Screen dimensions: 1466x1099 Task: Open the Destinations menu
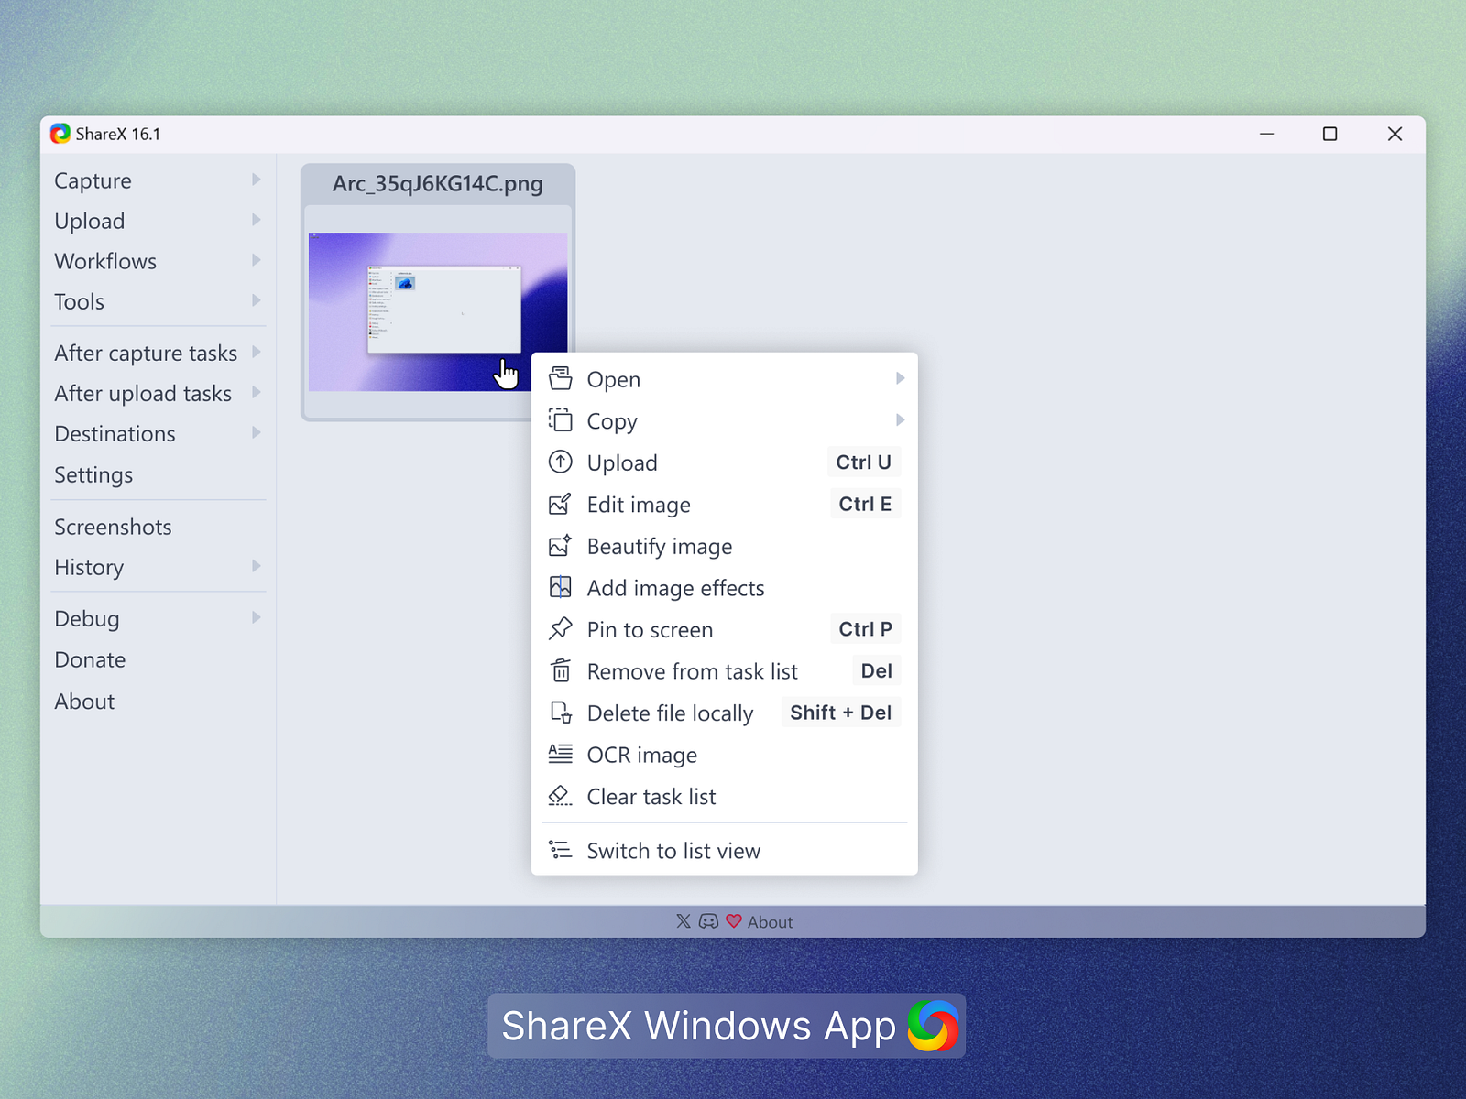(x=115, y=433)
